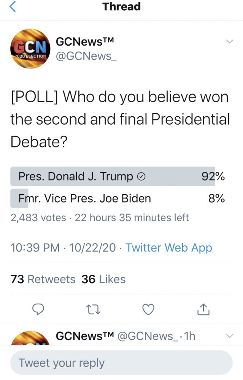Open GCNews profile picture
This screenshot has height=380, width=243.
(x=30, y=49)
